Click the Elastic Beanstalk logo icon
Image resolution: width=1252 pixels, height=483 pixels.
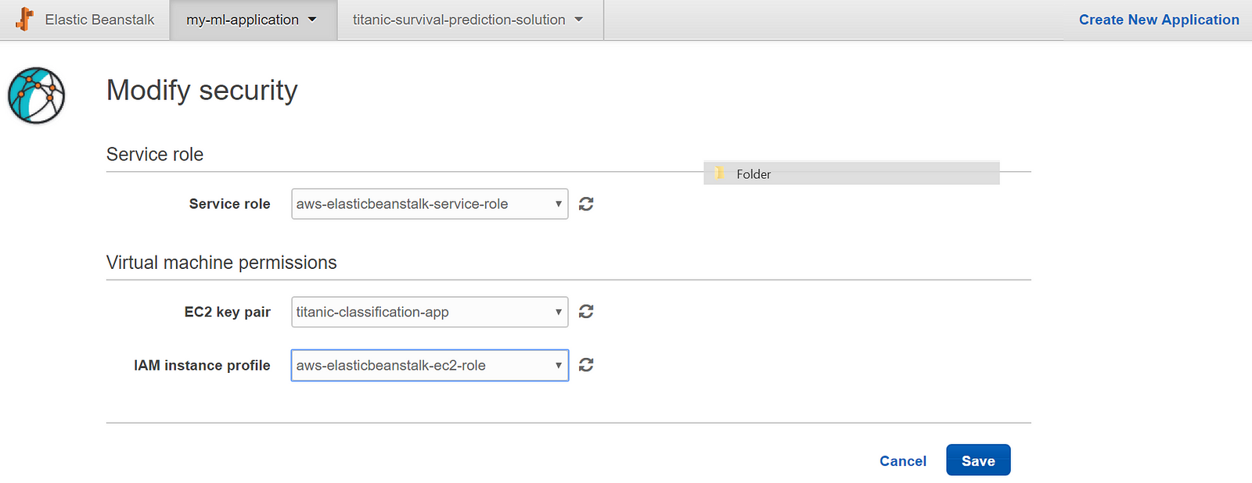pyautogui.click(x=25, y=20)
